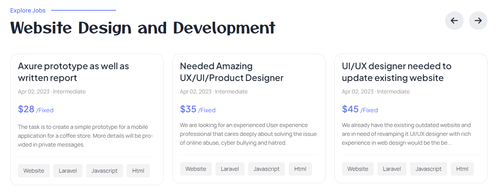
Task: Open the Axure prototype job title
Action: click(x=73, y=72)
